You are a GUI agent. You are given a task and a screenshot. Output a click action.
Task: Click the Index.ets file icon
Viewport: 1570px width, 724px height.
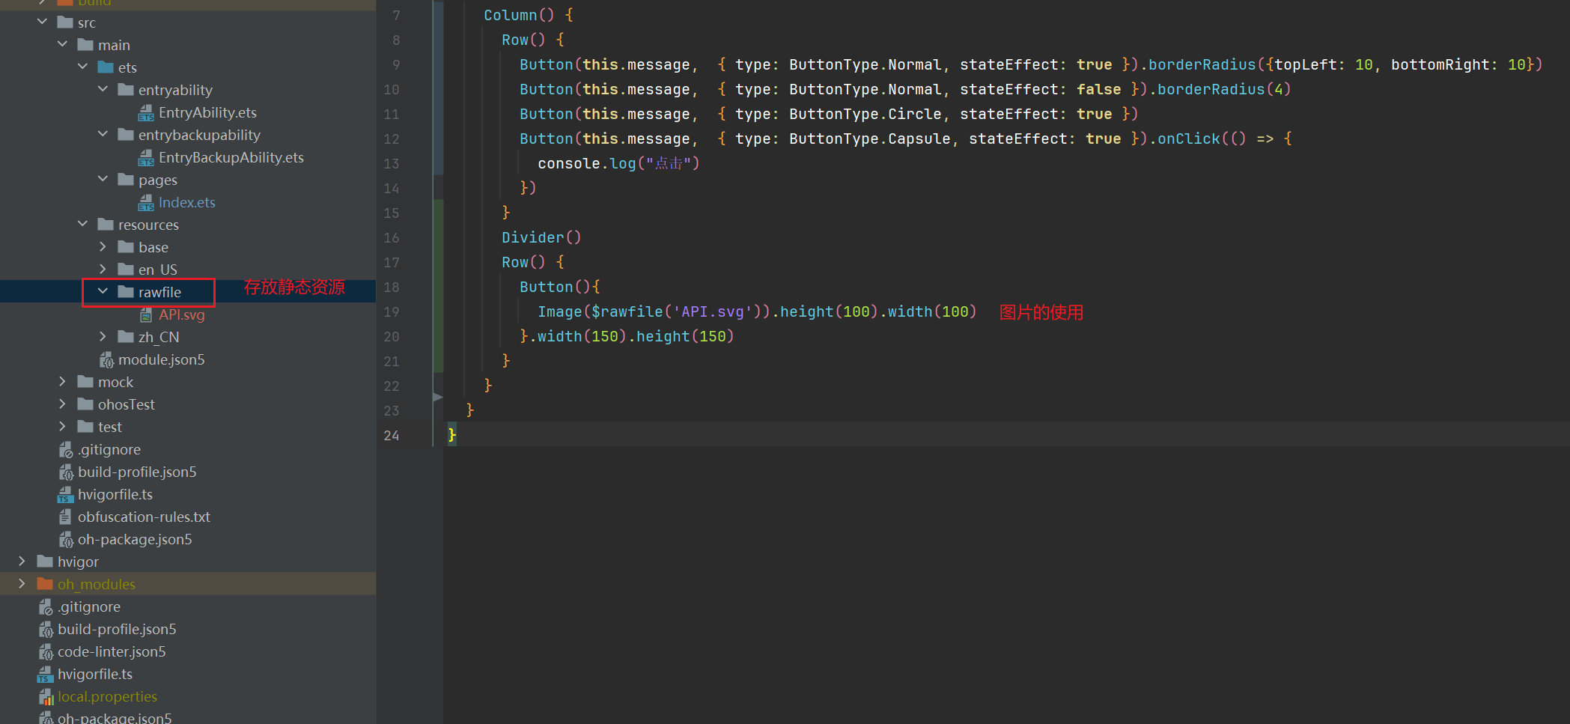[x=146, y=203]
